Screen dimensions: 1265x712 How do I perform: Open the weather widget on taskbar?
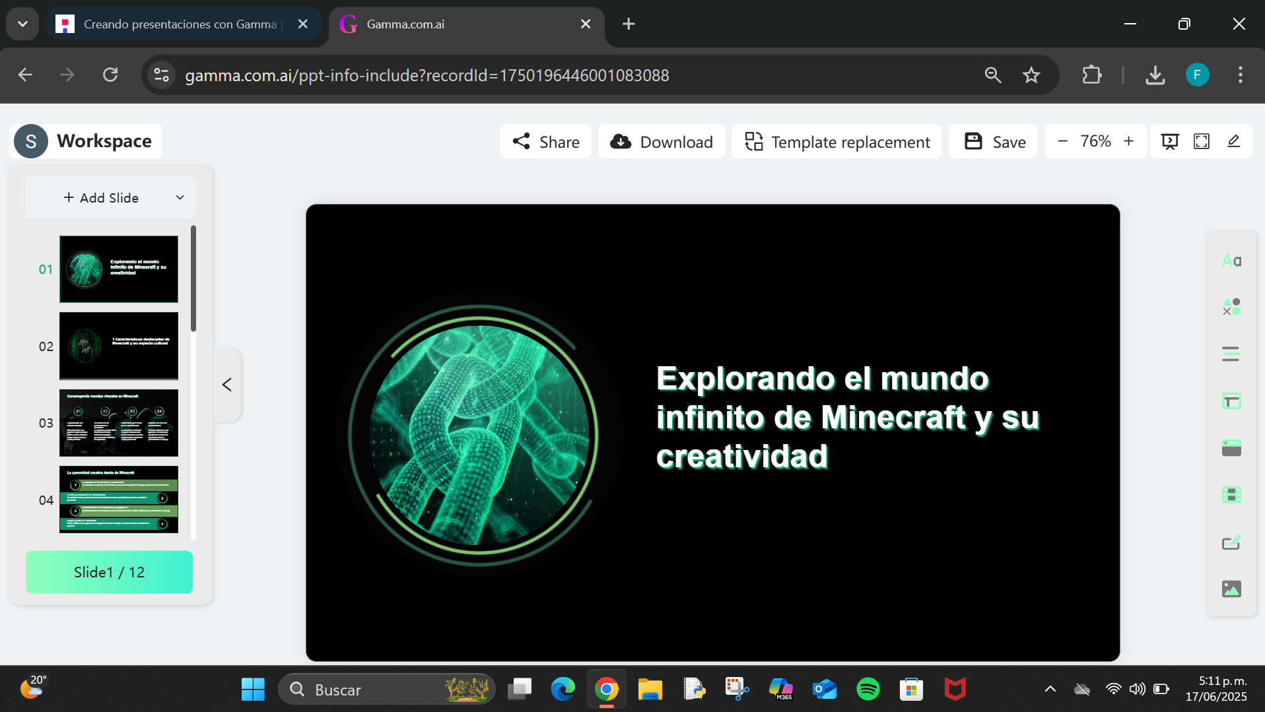pos(33,688)
